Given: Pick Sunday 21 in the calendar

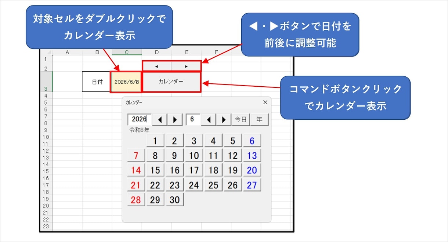Looking at the screenshot, I should click(x=136, y=185).
